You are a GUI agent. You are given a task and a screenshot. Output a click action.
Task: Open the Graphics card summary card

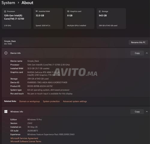(80, 19)
